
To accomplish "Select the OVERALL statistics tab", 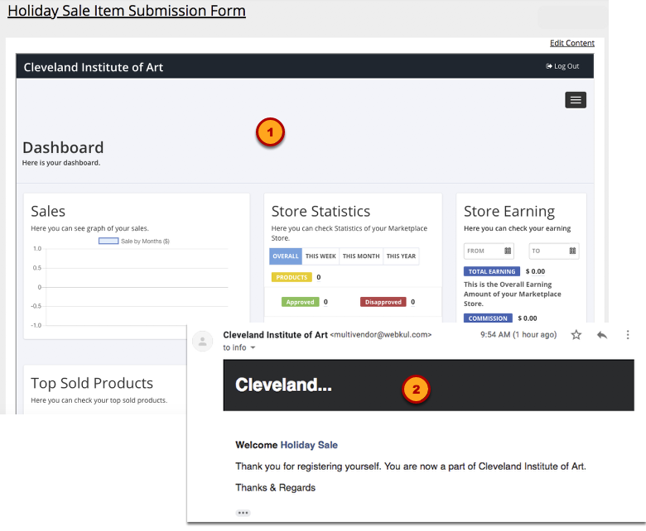I will tap(286, 256).
